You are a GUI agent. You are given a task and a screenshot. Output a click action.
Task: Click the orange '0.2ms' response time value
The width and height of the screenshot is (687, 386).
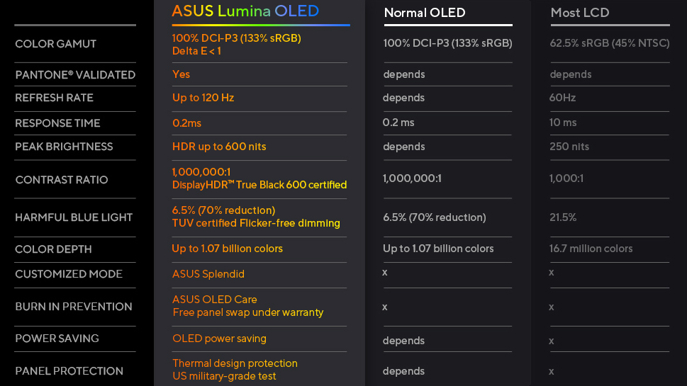pyautogui.click(x=186, y=123)
